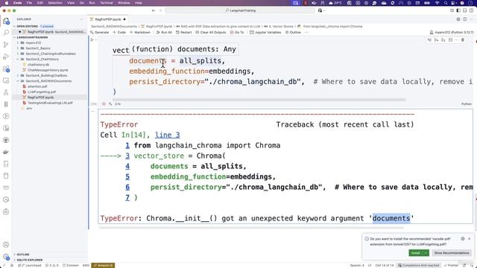
Task: Add a Markdown cell
Action: coord(140,32)
